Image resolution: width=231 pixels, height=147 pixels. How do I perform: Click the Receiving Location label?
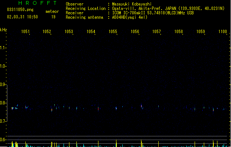[x=86, y=8]
